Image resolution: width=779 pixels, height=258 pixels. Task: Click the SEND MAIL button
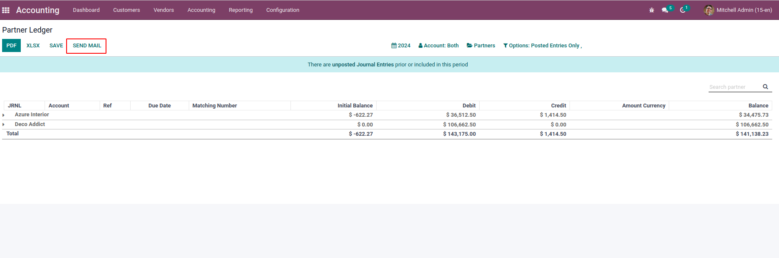[x=87, y=46]
